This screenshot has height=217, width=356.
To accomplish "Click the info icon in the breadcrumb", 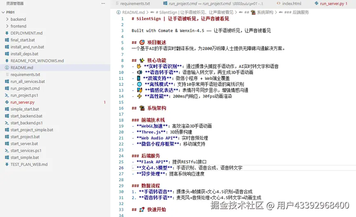I will [118, 12].
